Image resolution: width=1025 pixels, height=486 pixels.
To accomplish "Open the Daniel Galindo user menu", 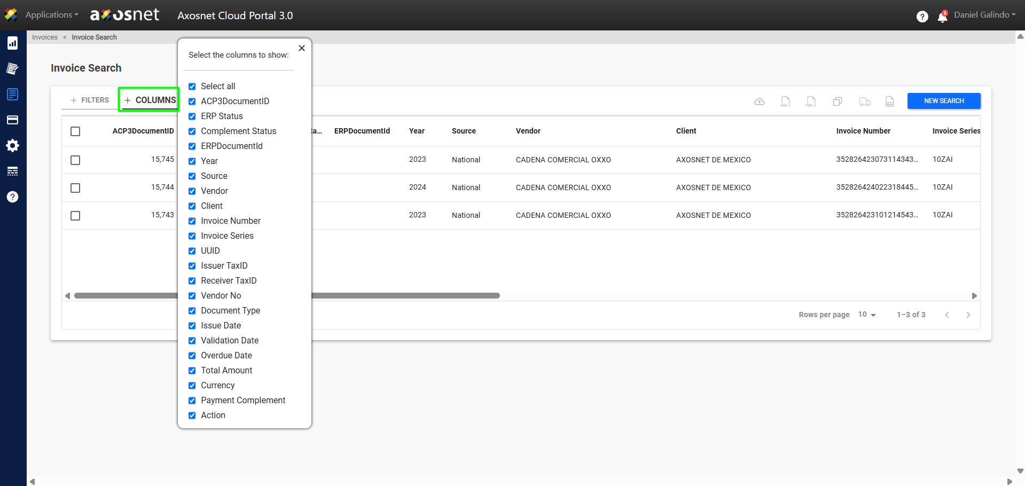I will [x=985, y=15].
